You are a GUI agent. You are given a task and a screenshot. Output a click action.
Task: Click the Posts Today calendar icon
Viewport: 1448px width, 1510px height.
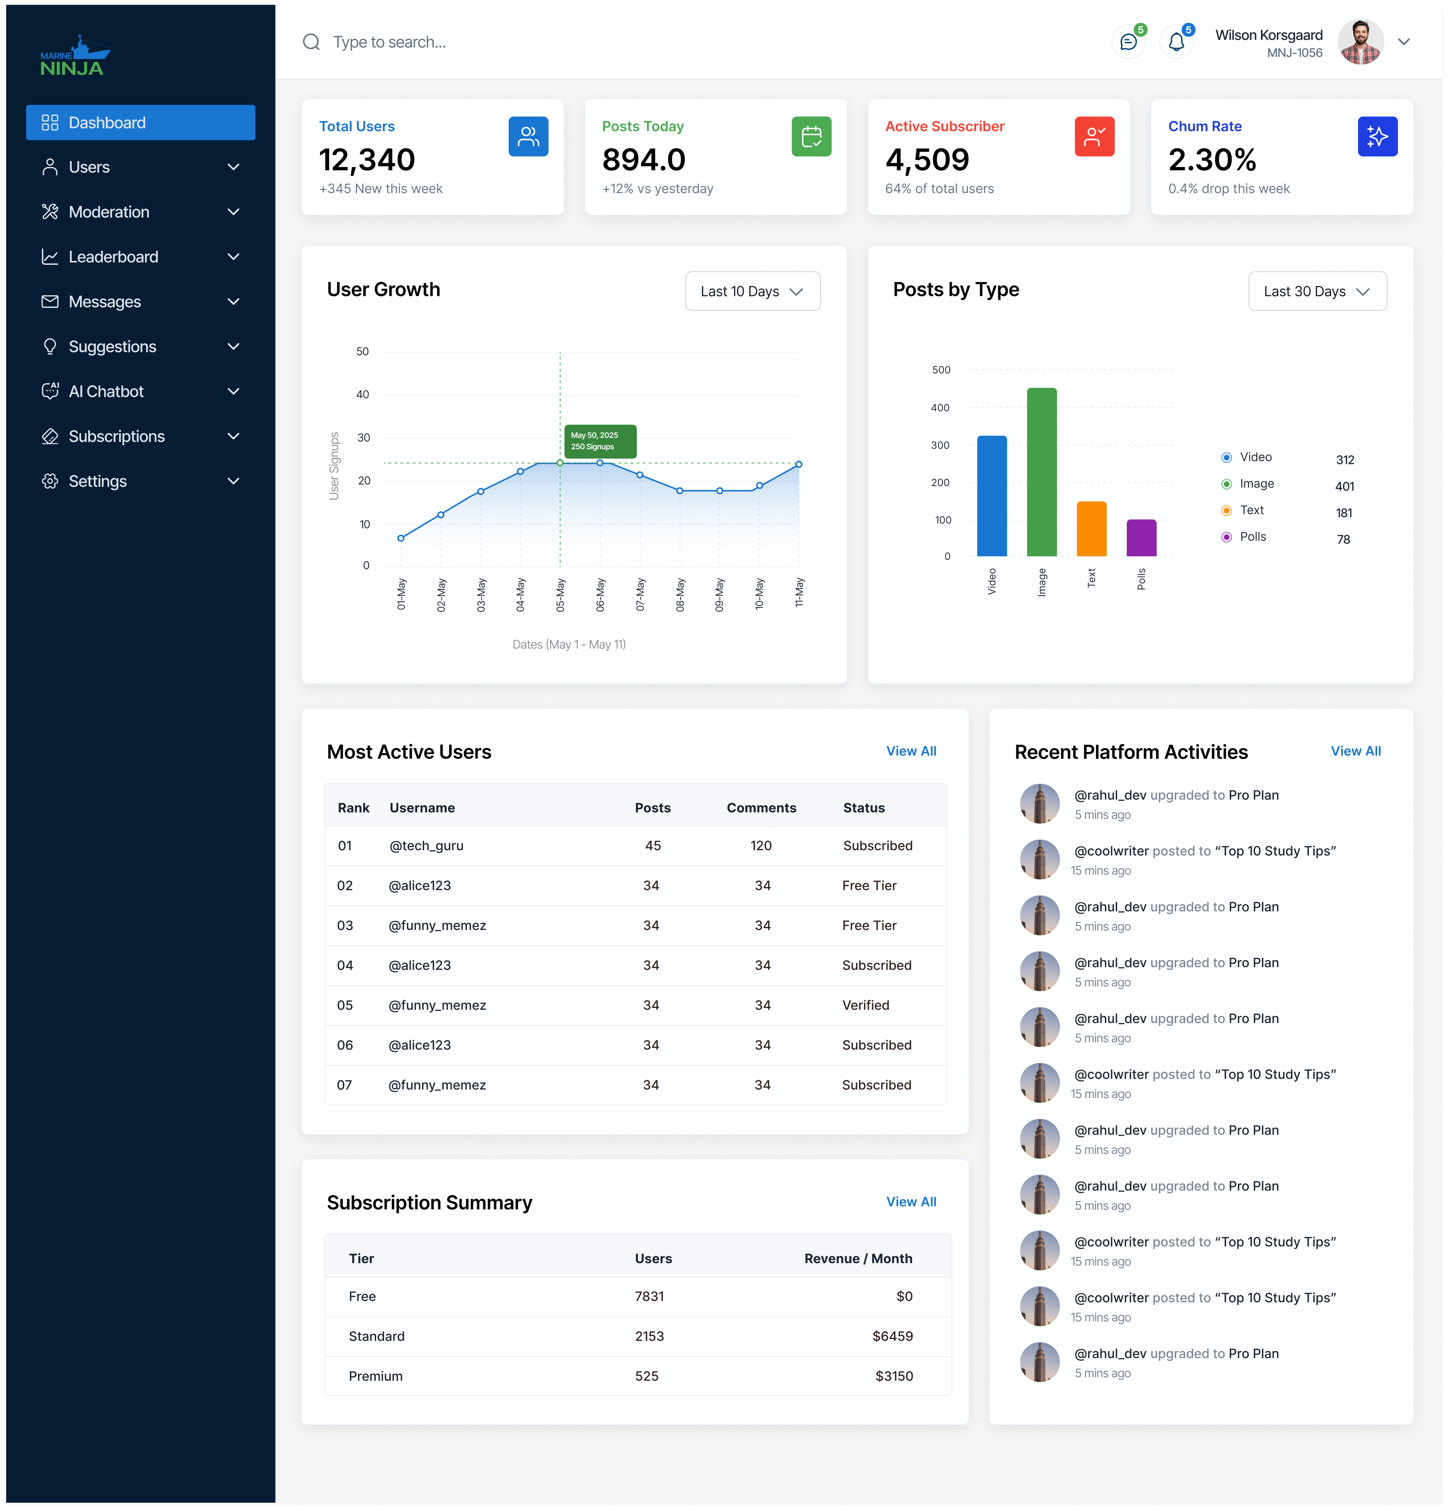(811, 136)
